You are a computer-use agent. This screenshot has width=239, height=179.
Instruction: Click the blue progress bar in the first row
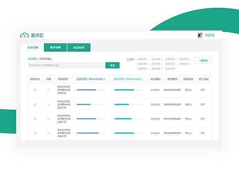pos(91,90)
